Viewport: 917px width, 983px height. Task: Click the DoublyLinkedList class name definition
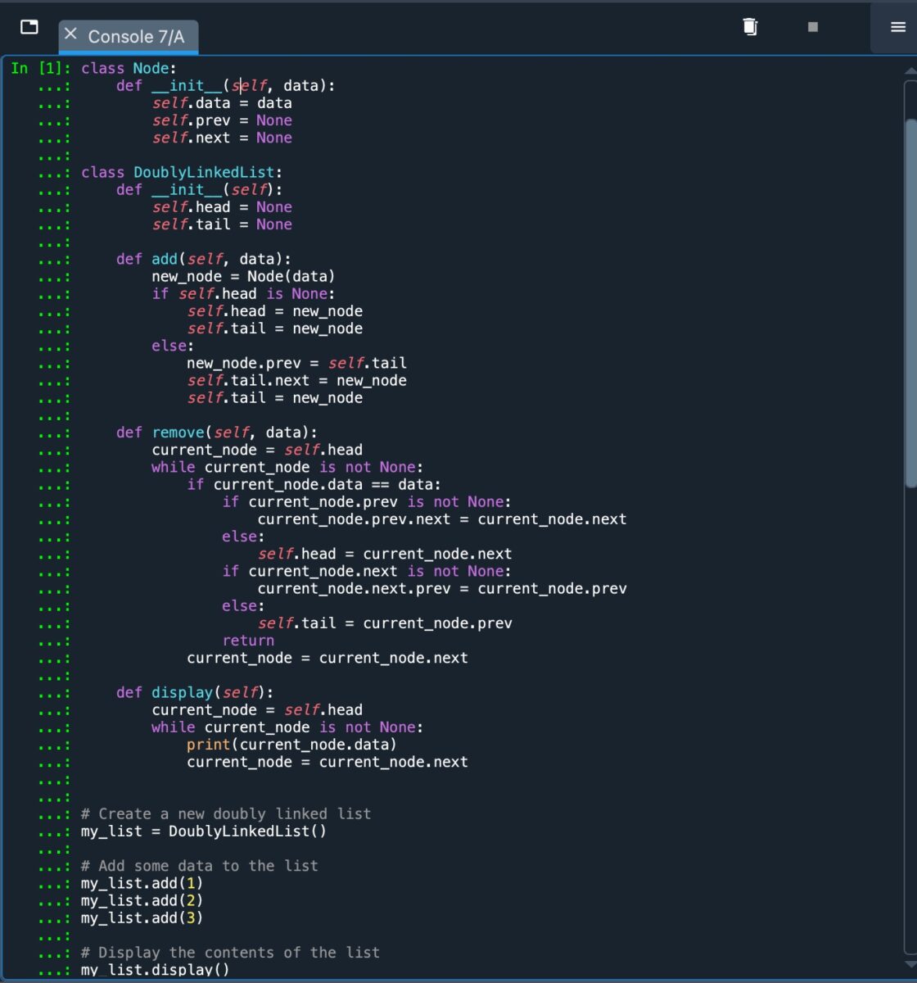(x=203, y=173)
